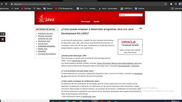Open Desactivar Java link
The height and width of the screenshot is (102, 182).
(x=44, y=41)
